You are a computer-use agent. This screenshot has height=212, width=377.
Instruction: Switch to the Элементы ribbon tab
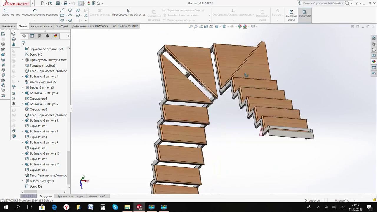(9, 26)
